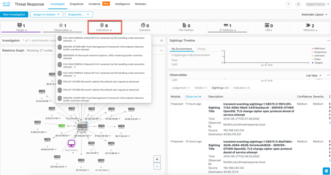Viewport: 331px width, 175px height.
Task: Expand the Indicators dropdown
Action: (x=104, y=27)
